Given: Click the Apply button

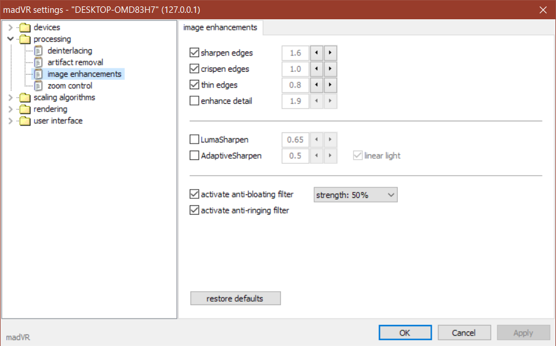Looking at the screenshot, I should (523, 333).
